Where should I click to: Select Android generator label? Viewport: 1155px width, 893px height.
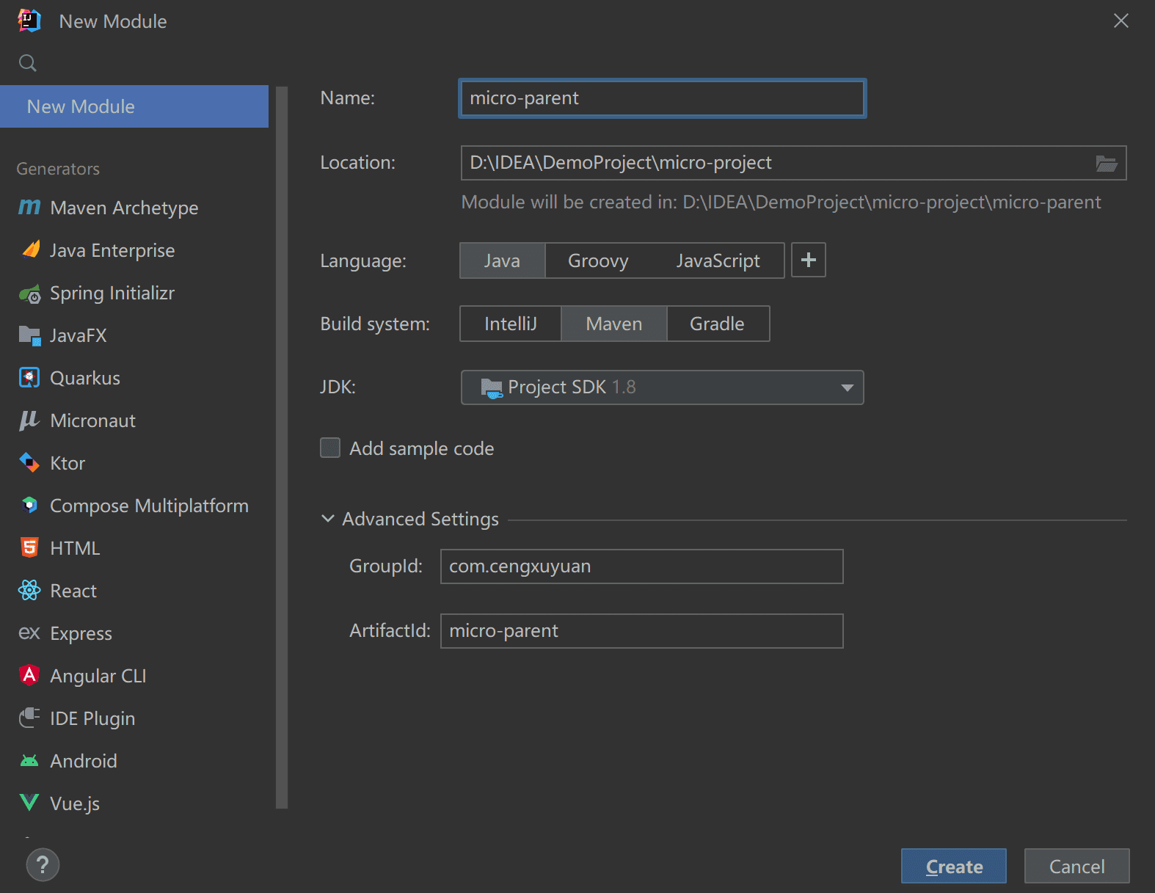pos(84,761)
